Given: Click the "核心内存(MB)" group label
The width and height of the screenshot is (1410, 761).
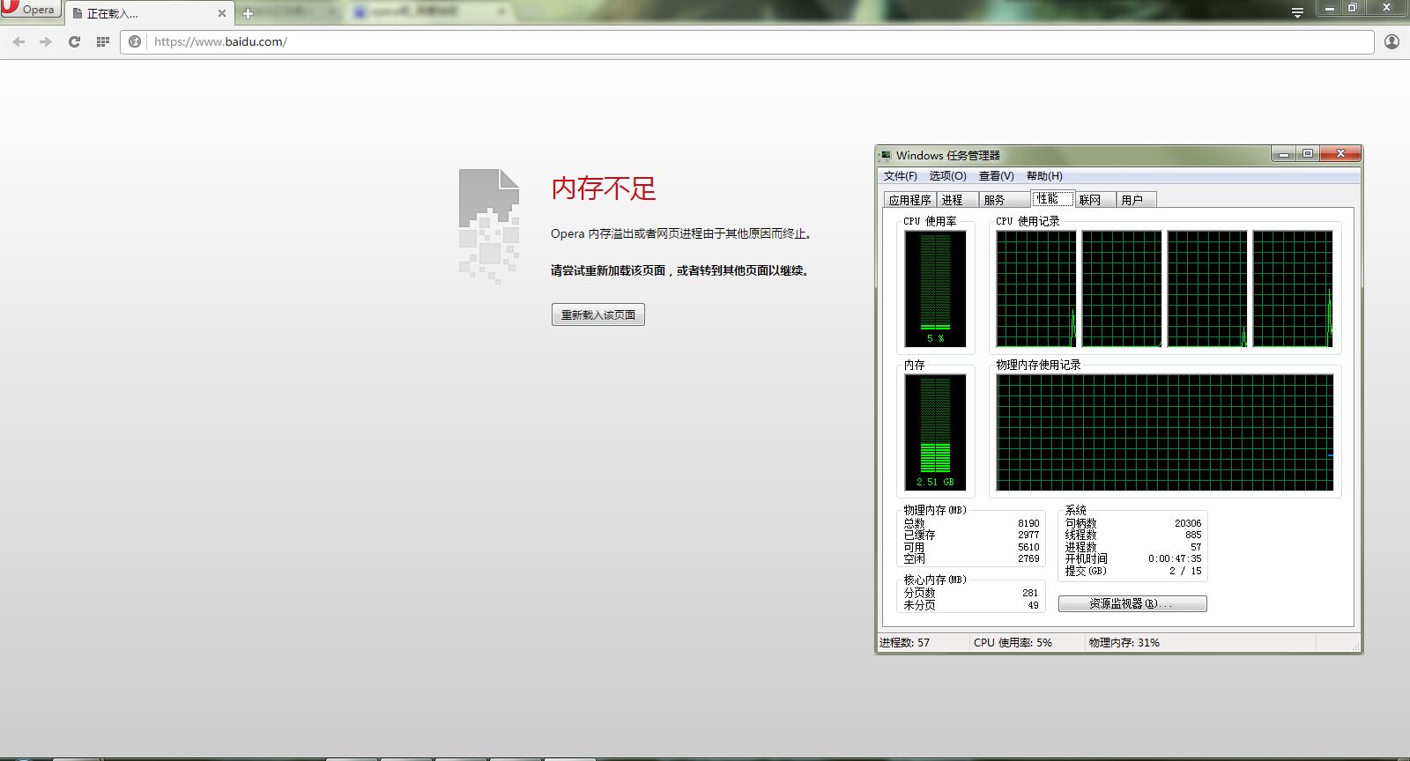Looking at the screenshot, I should (x=935, y=580).
